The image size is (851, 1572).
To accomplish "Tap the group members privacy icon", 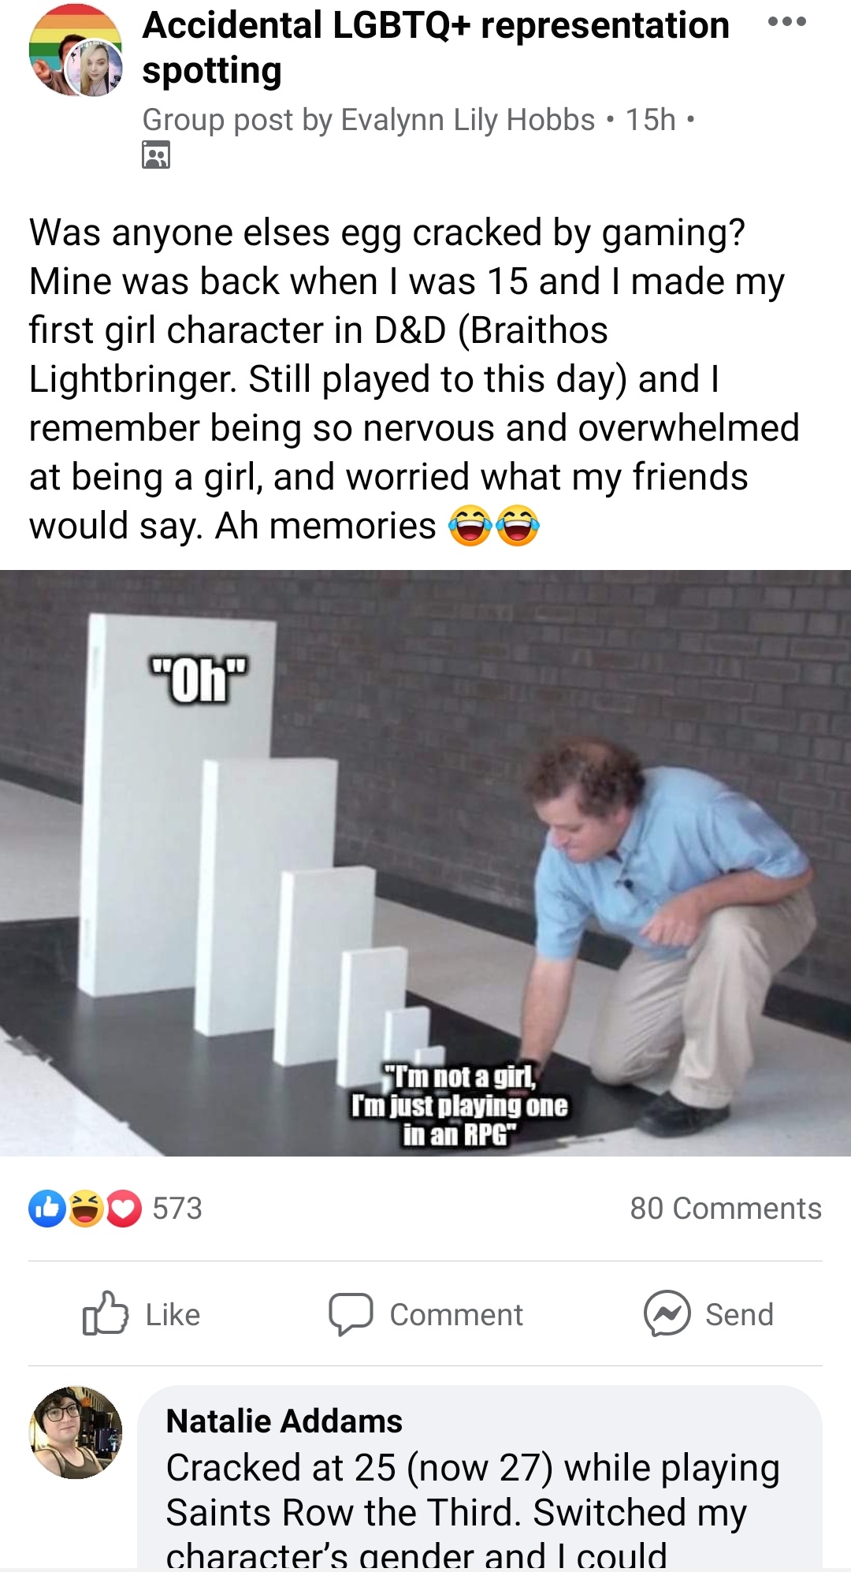I will [x=156, y=155].
